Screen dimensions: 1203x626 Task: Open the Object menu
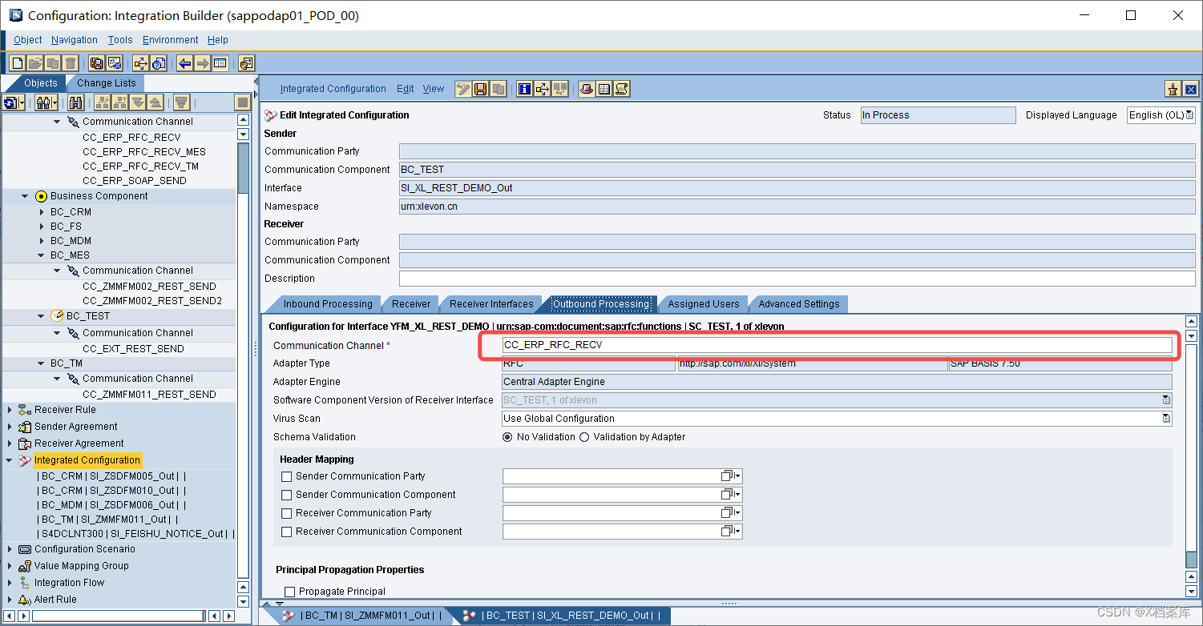point(28,40)
